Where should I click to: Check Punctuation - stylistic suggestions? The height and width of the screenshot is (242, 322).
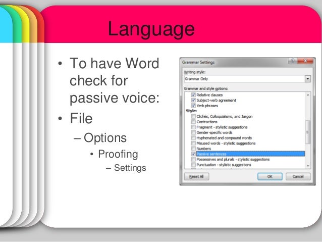(x=193, y=165)
